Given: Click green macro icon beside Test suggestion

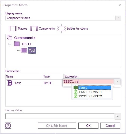Looking at the screenshot, I should pyautogui.click(x=76, y=88).
